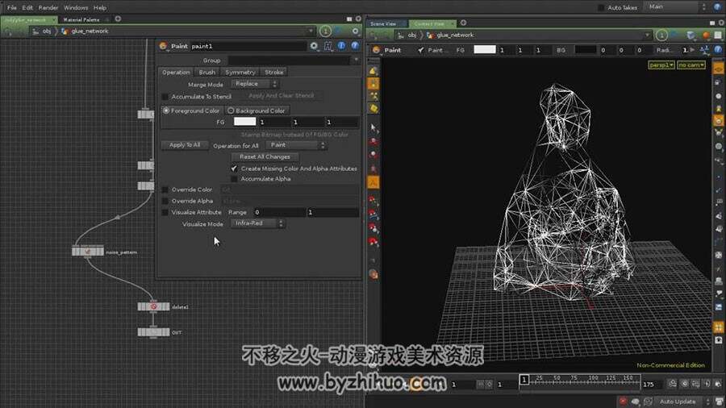Image resolution: width=726 pixels, height=408 pixels.
Task: Toggle the Accumulate To Stencil checkbox
Action: (x=165, y=97)
